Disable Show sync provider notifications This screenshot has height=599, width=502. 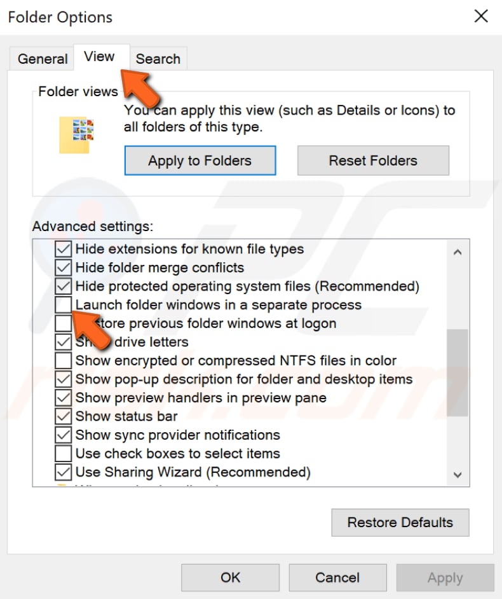tap(62, 435)
